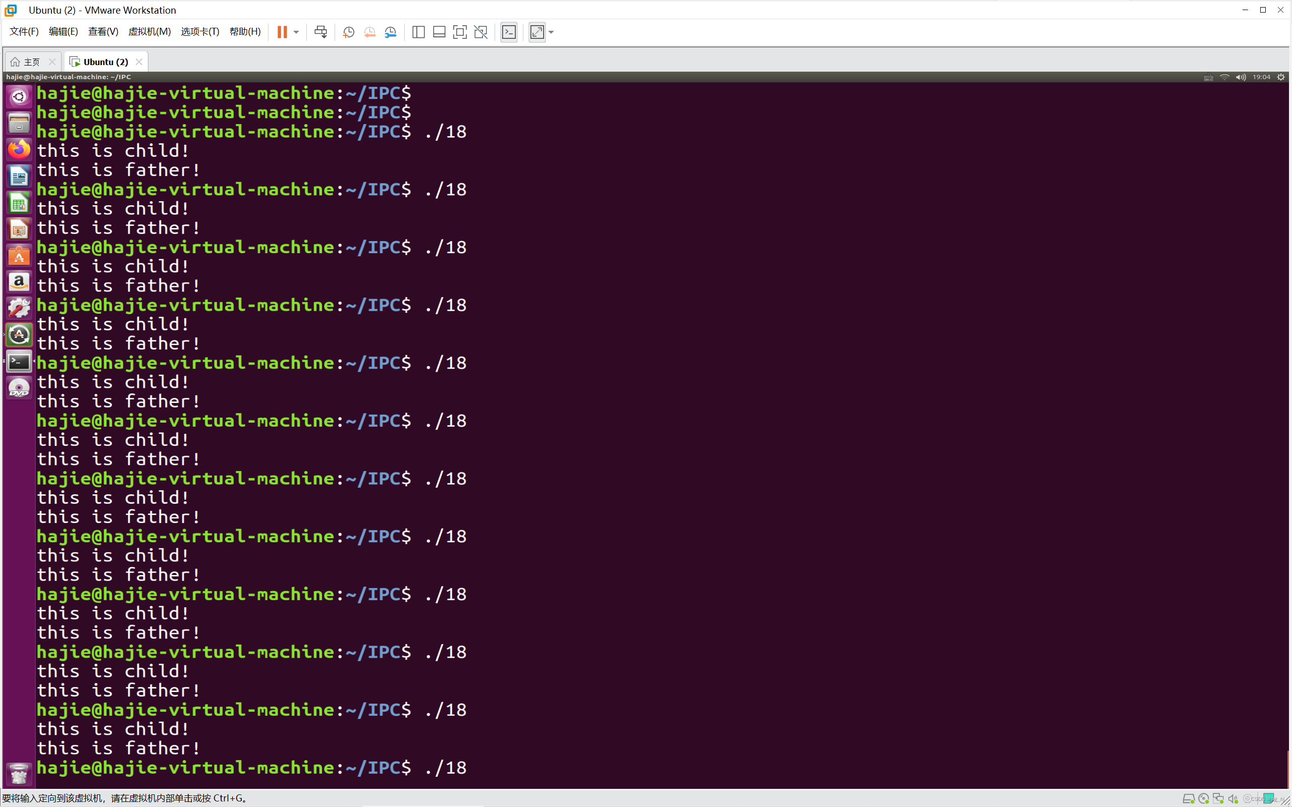1292x807 pixels.
Task: Open Terminal from Ubuntu dock
Action: point(19,362)
